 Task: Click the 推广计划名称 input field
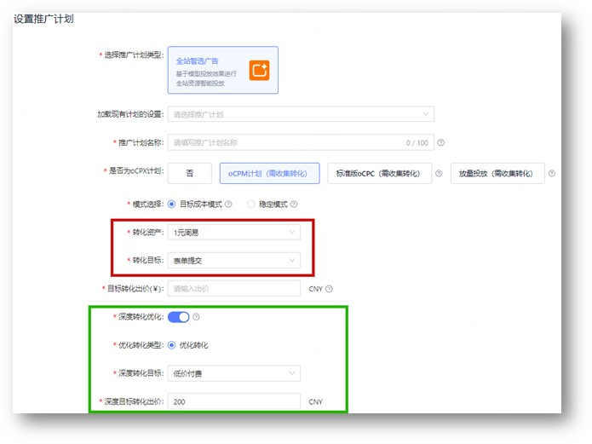pyautogui.click(x=301, y=142)
